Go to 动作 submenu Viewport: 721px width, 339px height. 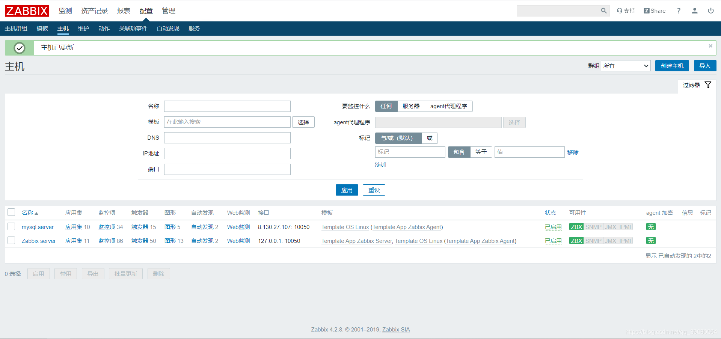pyautogui.click(x=104, y=29)
